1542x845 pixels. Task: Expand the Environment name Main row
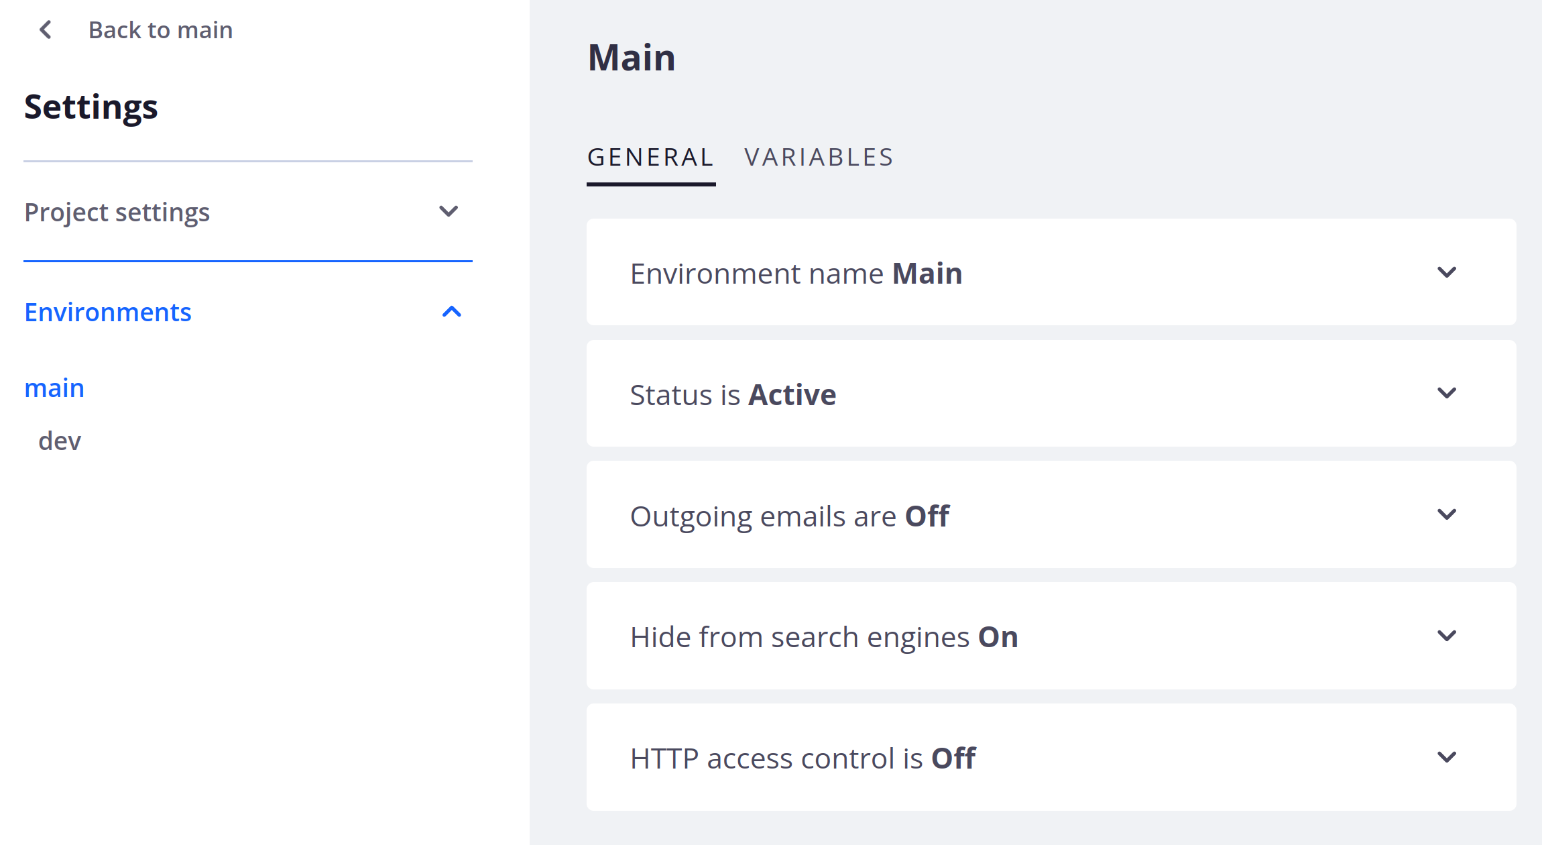coord(1447,272)
